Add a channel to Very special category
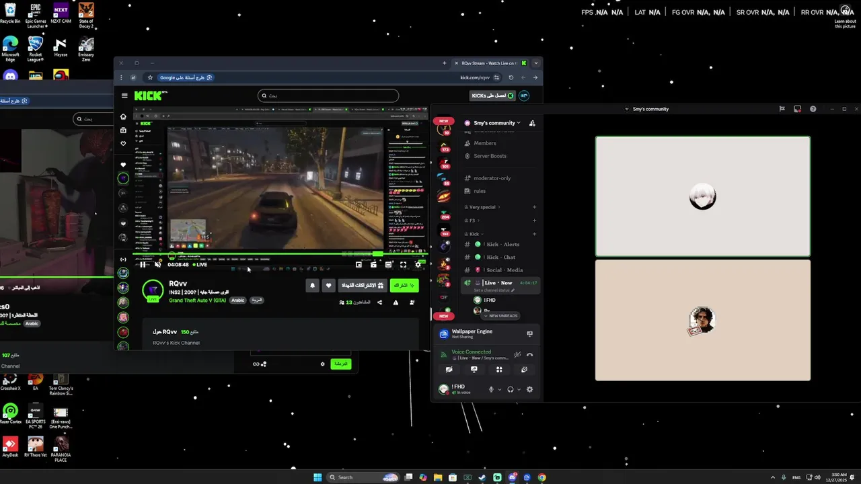This screenshot has height=484, width=861. click(534, 207)
